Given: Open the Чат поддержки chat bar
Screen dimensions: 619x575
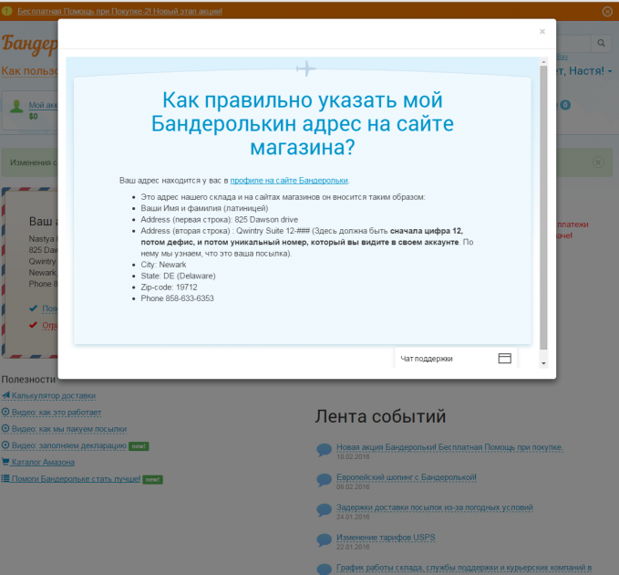Looking at the screenshot, I should (x=456, y=358).
